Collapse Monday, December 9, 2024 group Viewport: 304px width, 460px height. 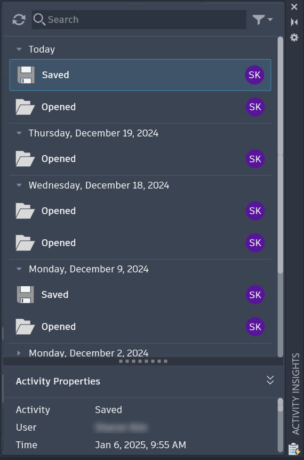tap(19, 269)
